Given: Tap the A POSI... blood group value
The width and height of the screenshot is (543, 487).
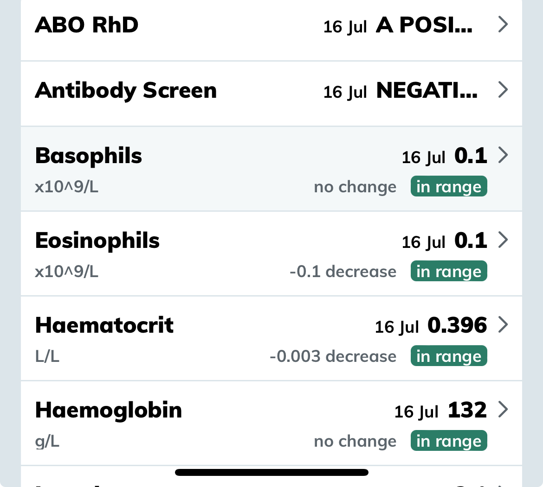Looking at the screenshot, I should (424, 25).
